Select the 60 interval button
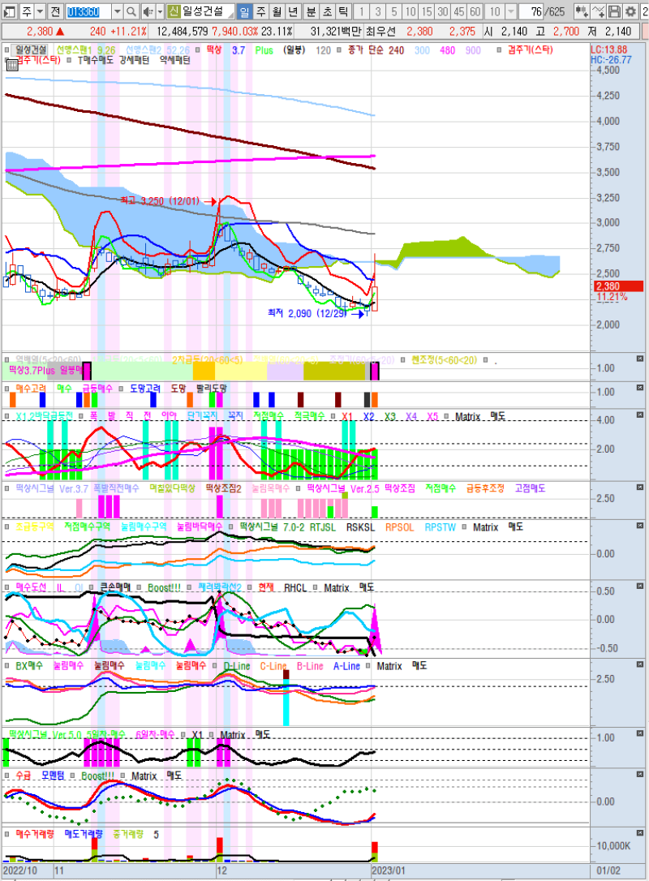649x881 pixels. (476, 11)
